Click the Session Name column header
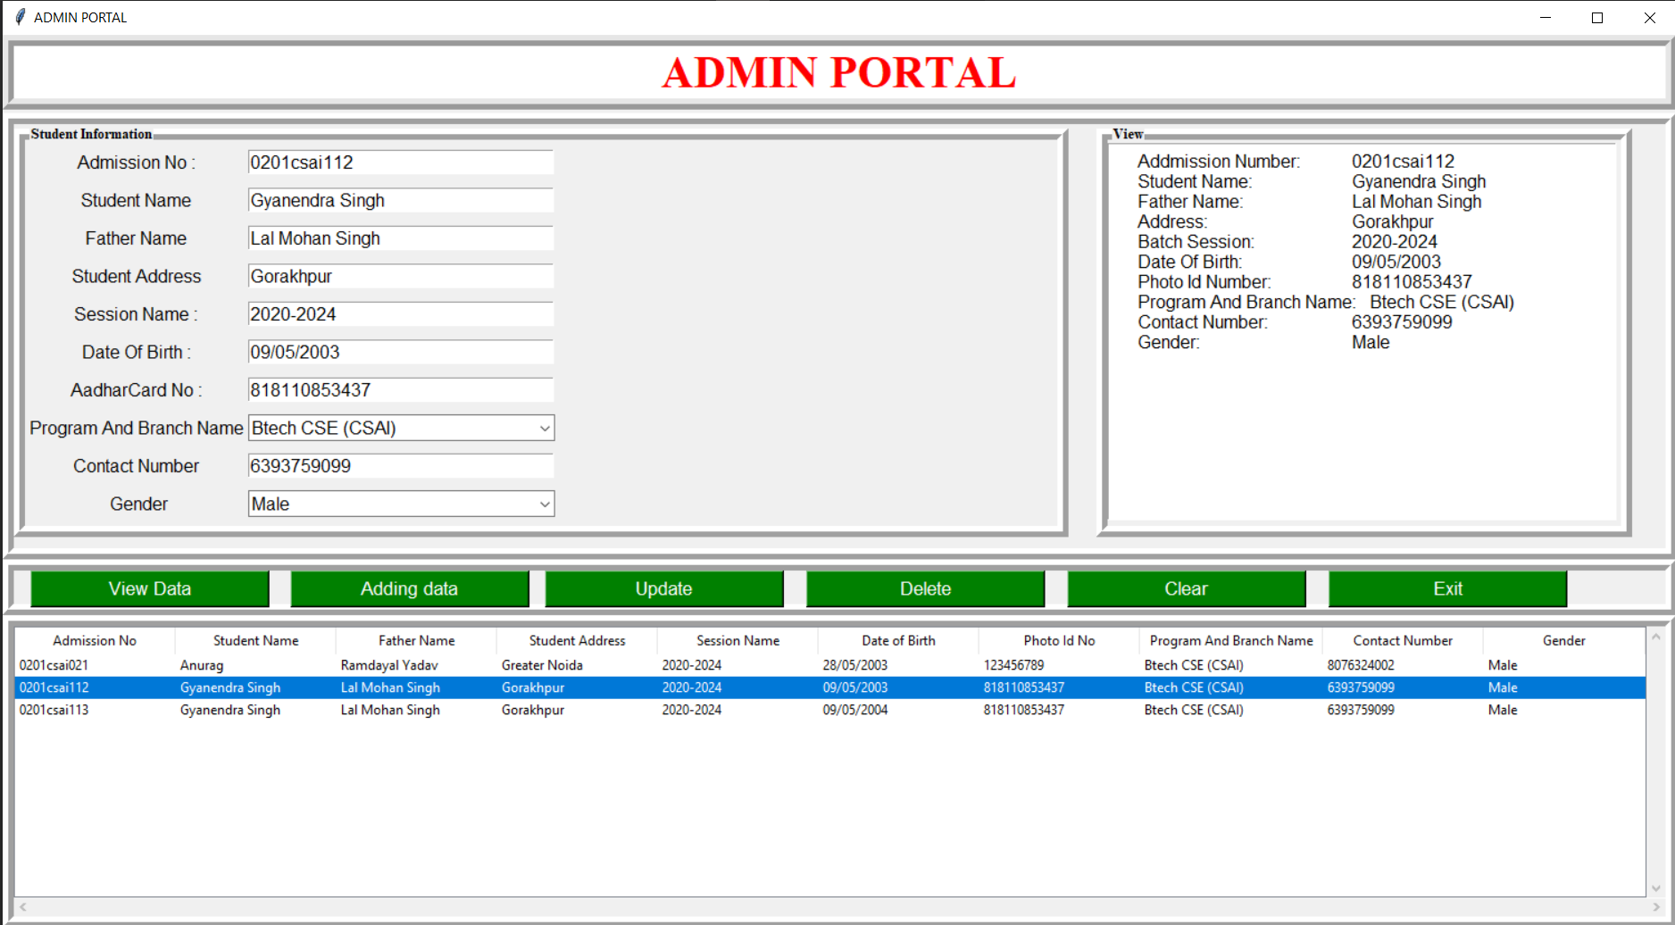The image size is (1675, 925). (x=737, y=641)
